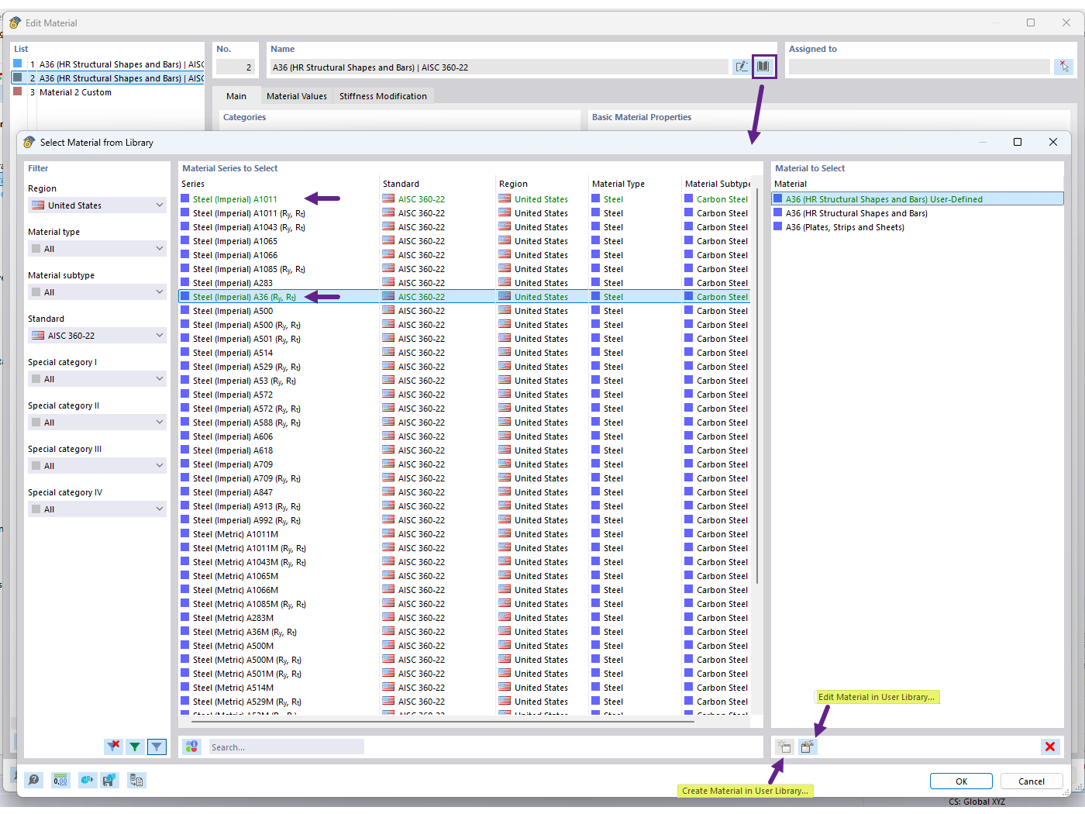Clear all filters with the red X funnel icon
Viewport: 1085px width, 814px height.
coord(113,747)
